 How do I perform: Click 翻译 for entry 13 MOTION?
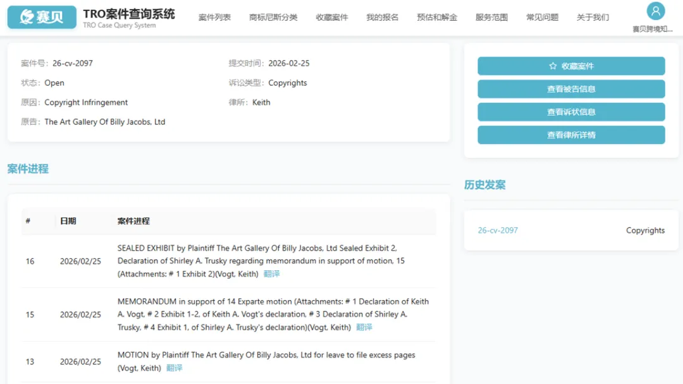click(174, 368)
